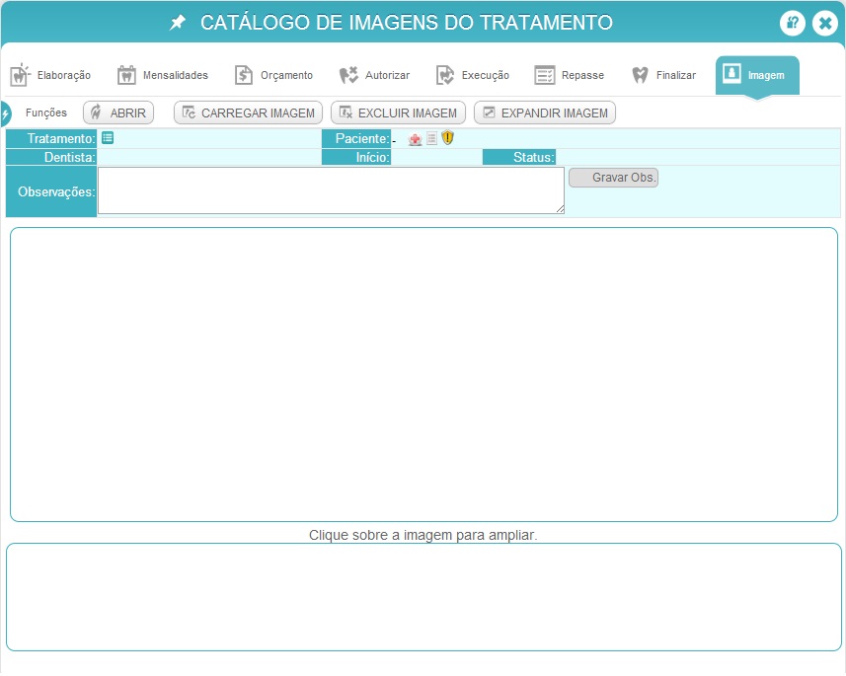Focus the Observações text area
846x676 pixels.
pos(331,190)
